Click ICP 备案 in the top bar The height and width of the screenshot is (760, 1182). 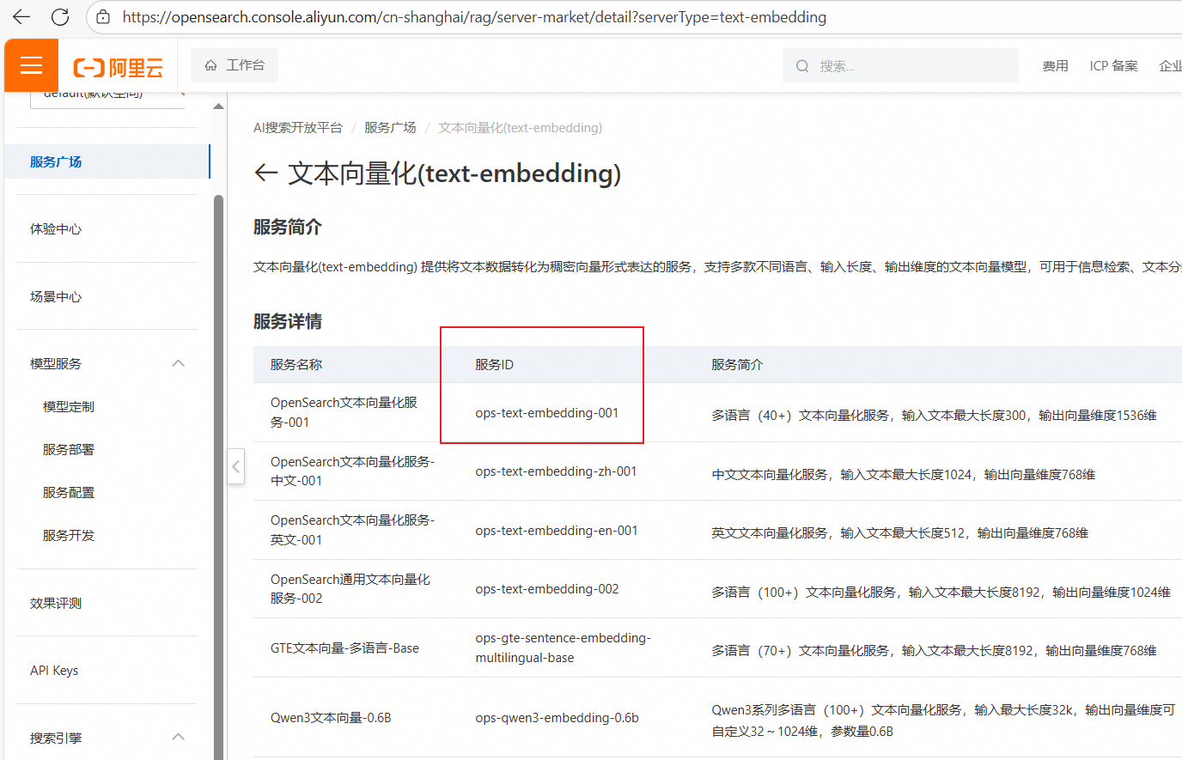(x=1113, y=66)
